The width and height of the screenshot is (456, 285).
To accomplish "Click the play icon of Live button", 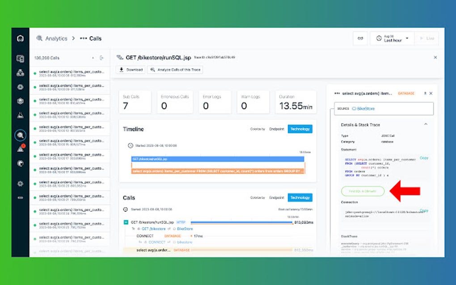I will 422,38.
